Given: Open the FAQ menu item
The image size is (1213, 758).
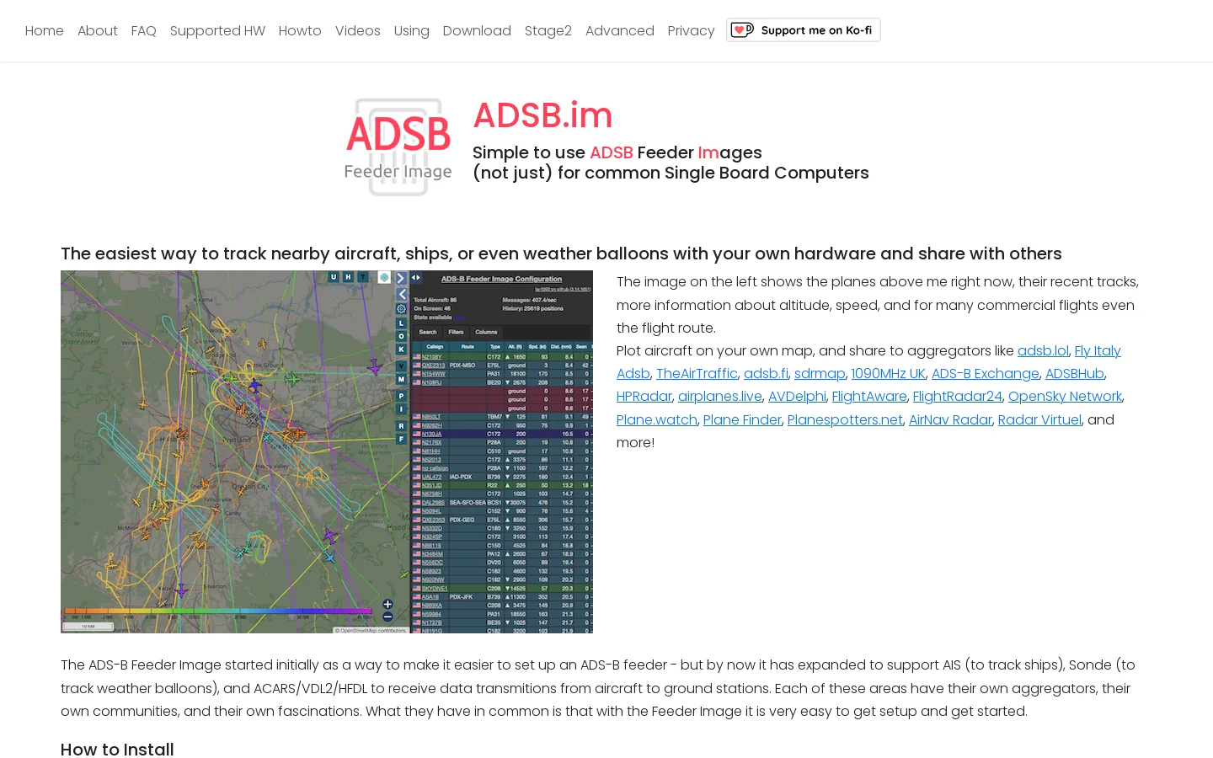Looking at the screenshot, I should pyautogui.click(x=144, y=30).
